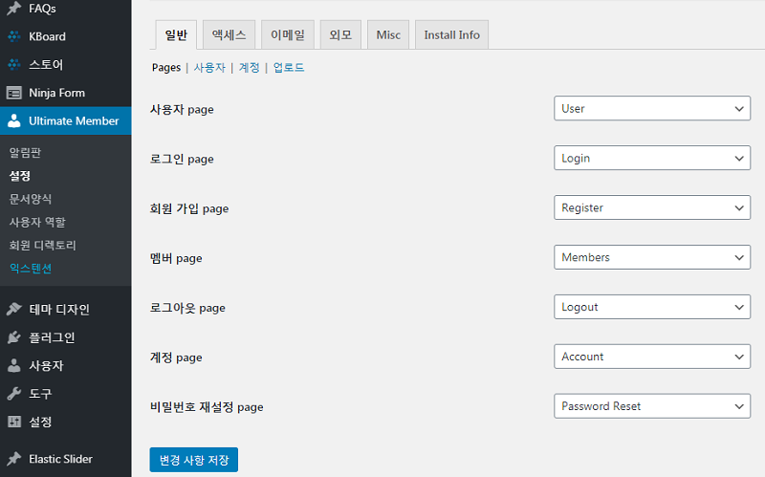Go to the bold 설정 submenu item

[x=20, y=176]
